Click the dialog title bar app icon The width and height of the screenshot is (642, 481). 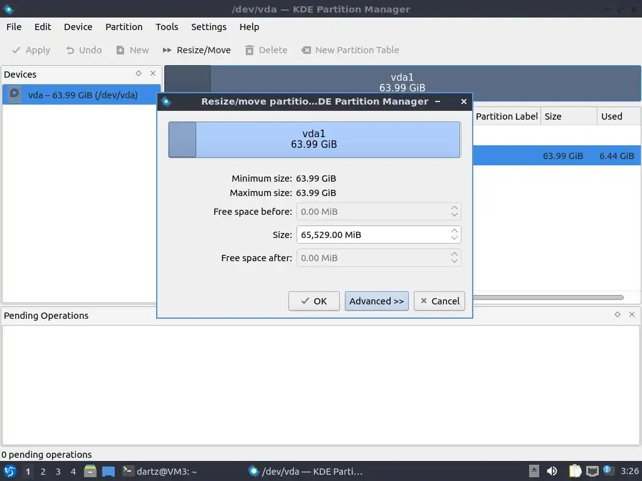click(x=166, y=101)
